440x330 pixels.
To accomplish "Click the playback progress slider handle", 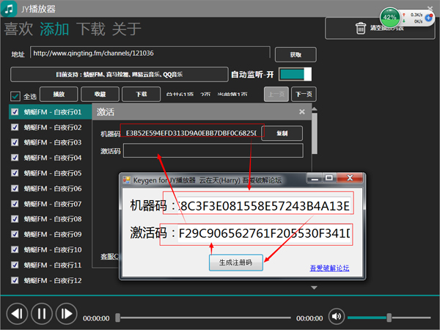I will pyautogui.click(x=118, y=318).
